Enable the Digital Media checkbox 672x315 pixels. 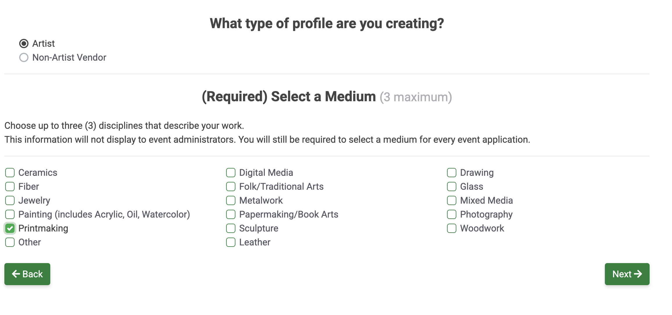[x=230, y=172]
